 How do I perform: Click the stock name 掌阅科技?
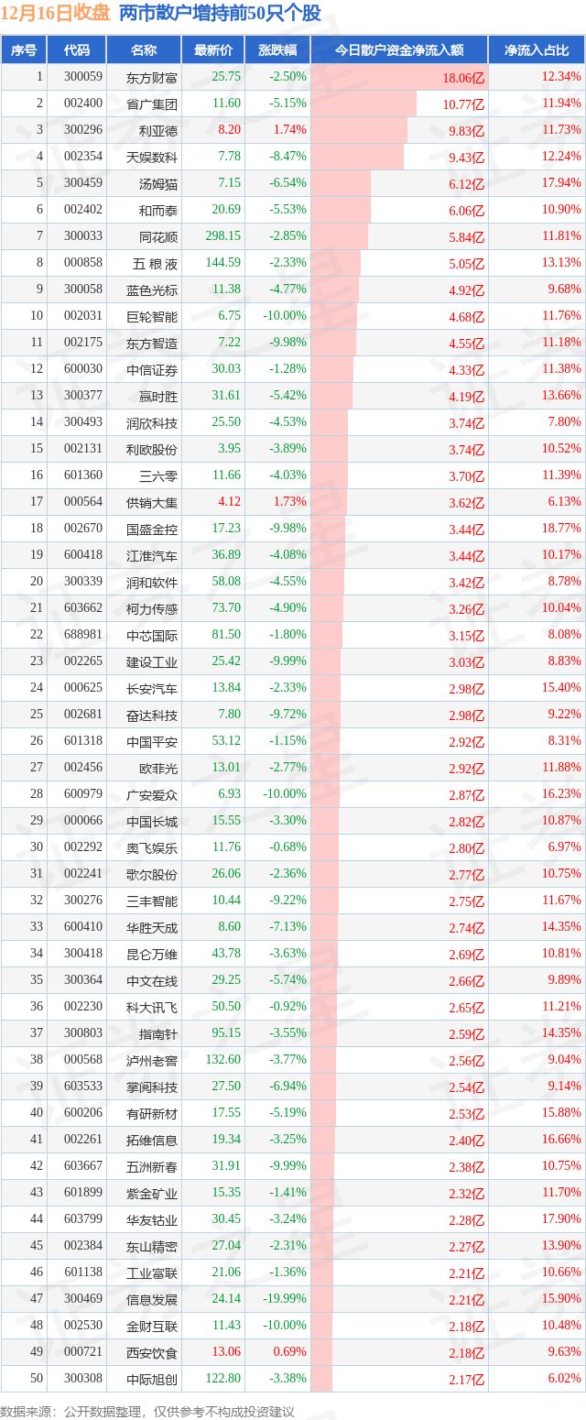152,1087
